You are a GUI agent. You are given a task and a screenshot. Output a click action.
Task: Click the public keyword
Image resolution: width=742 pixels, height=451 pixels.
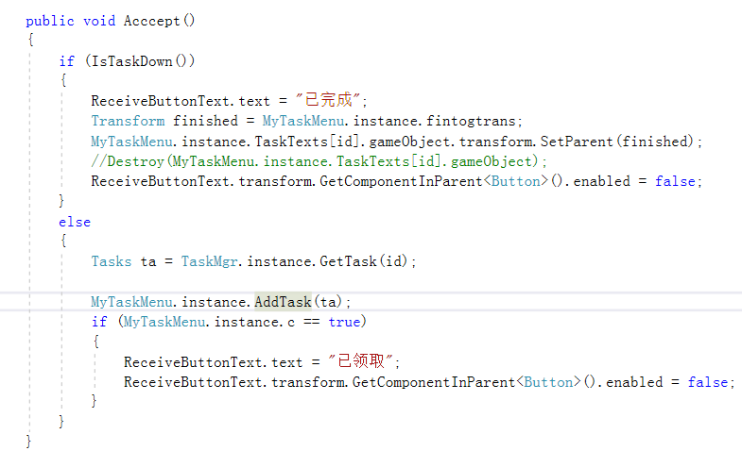coord(50,22)
